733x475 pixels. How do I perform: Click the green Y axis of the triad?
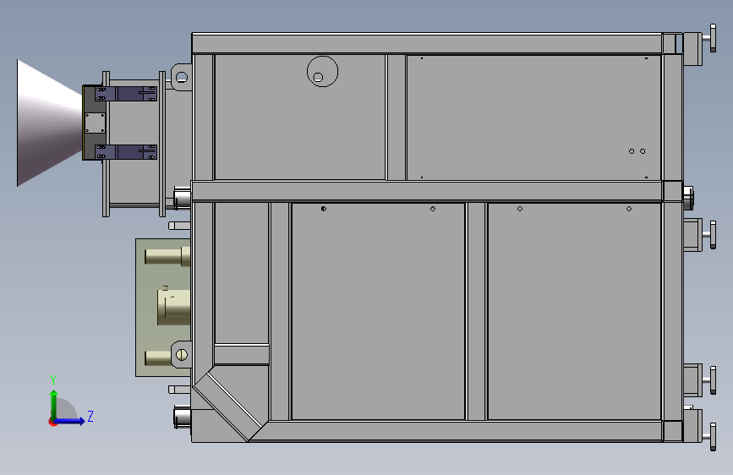tap(54, 405)
